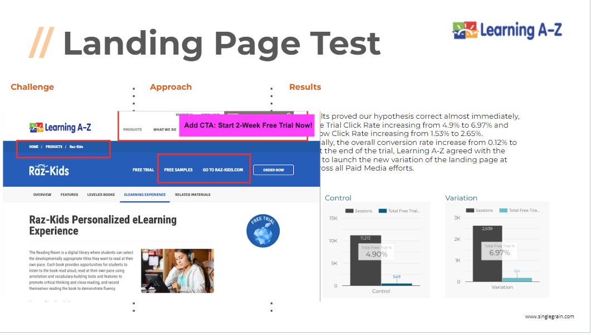Click the Variation chart title
This screenshot has height=335, width=591.
[461, 198]
